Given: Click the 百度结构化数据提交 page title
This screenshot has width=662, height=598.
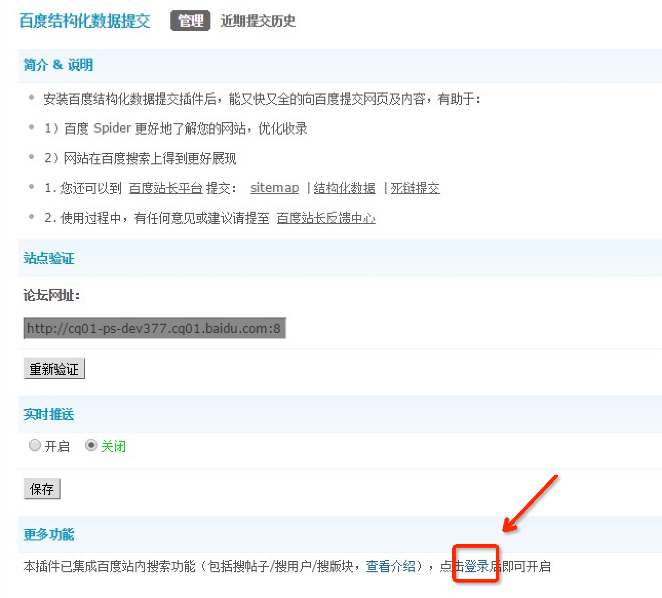Looking at the screenshot, I should pos(85,21).
